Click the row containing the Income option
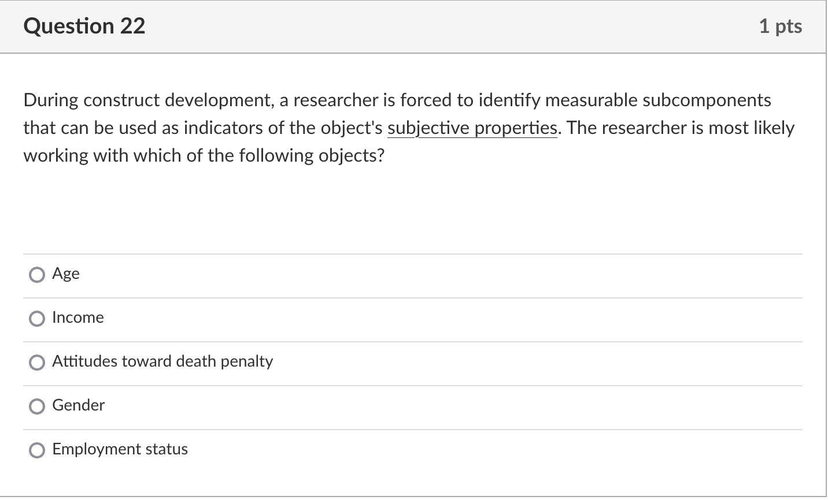Screen dimensions: 828x500 tap(413, 318)
